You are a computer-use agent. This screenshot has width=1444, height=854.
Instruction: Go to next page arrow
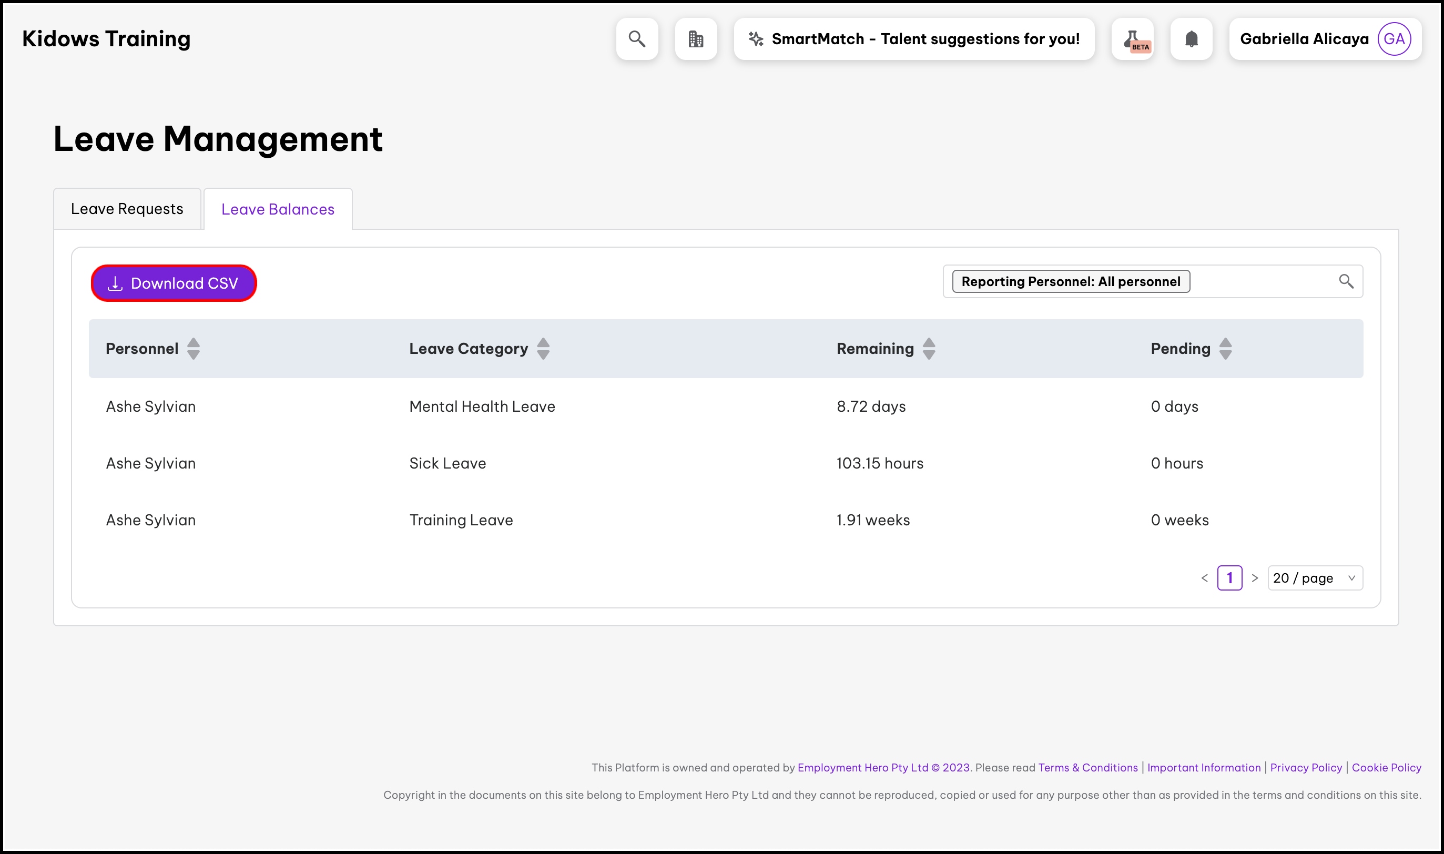(x=1255, y=578)
